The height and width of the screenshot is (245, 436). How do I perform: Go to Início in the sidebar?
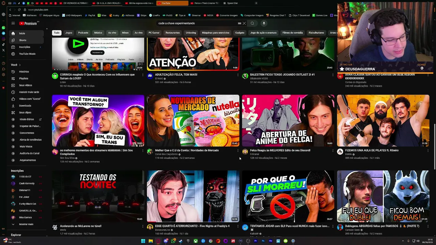27,33
